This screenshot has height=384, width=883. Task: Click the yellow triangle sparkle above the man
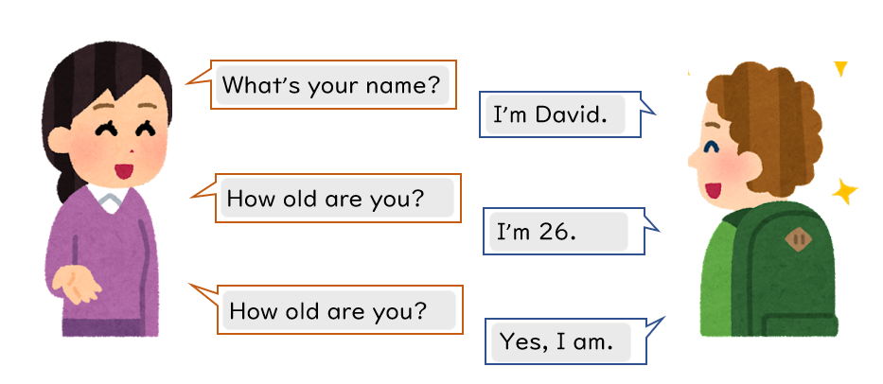tap(840, 69)
